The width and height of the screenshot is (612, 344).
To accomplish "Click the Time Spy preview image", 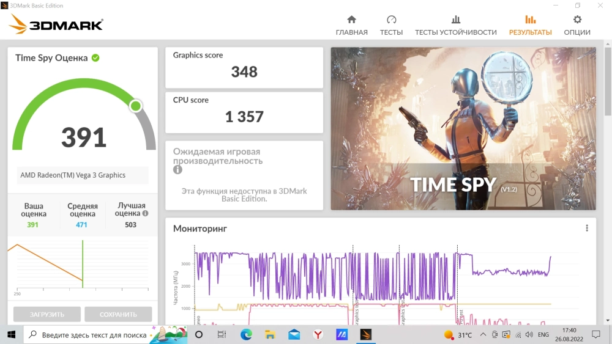I will (463, 129).
